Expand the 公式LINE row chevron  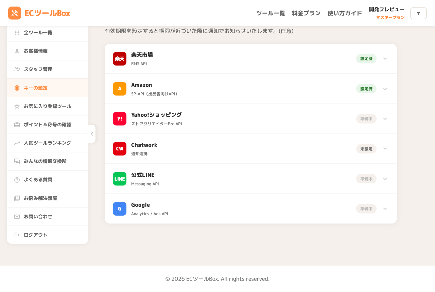tap(385, 179)
